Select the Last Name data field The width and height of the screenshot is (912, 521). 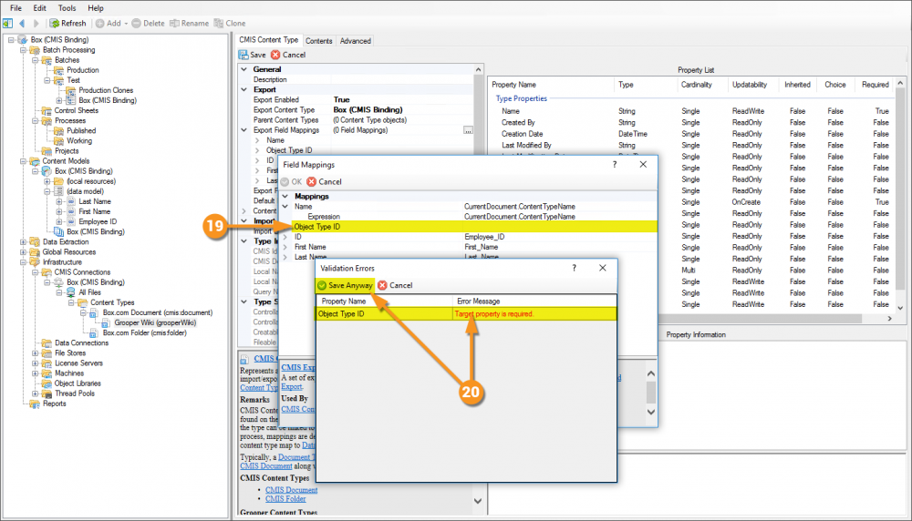coord(95,201)
